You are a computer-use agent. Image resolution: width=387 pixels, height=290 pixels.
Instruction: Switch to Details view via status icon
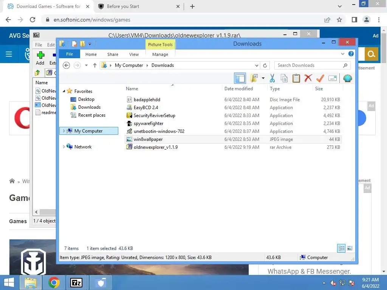point(341,248)
